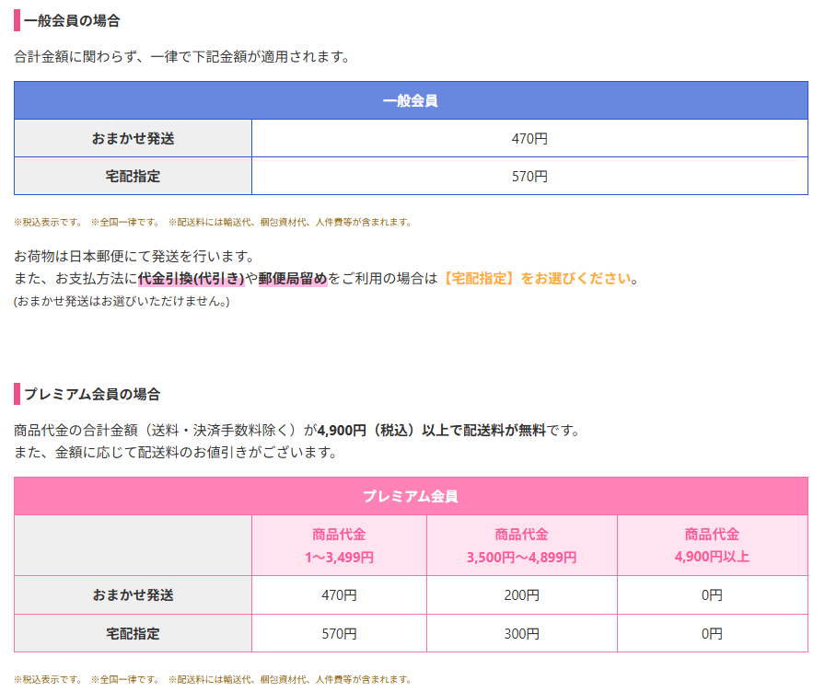This screenshot has height=692, width=825.
Task: Click ※税込表示です note below the 一般会員 table
Action: pos(48,223)
